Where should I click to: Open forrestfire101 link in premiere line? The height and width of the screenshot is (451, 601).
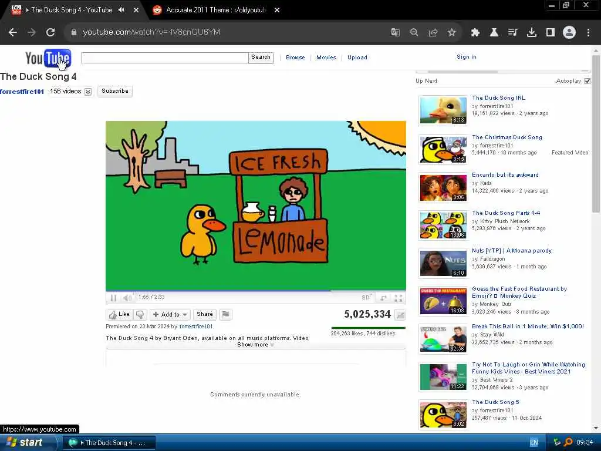pos(196,327)
